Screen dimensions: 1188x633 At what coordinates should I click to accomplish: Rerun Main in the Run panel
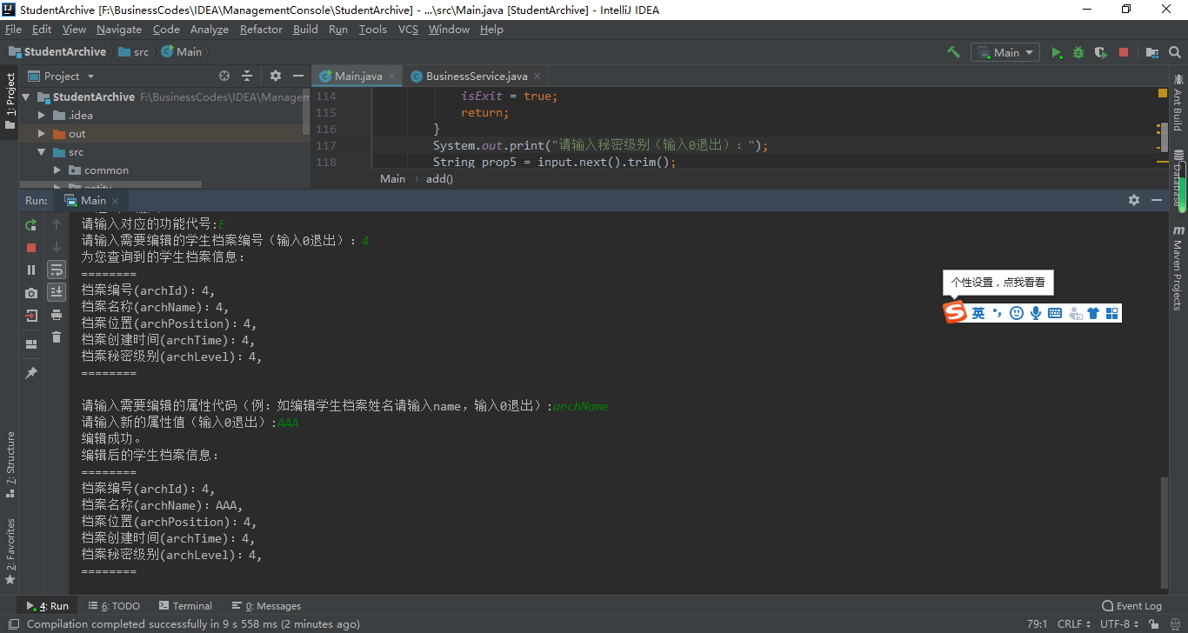pyautogui.click(x=31, y=225)
